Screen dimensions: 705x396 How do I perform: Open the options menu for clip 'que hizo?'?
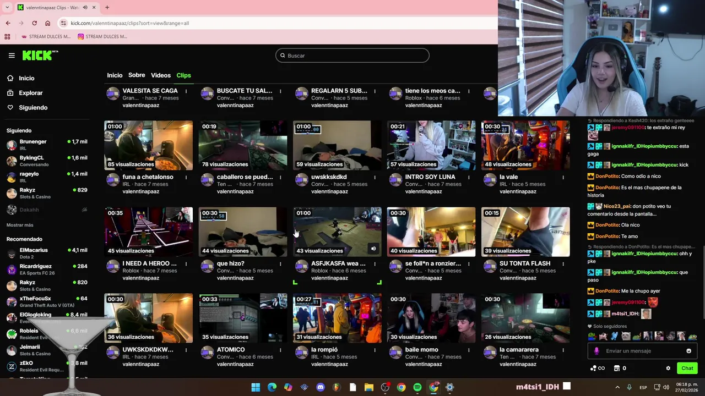pos(280,263)
